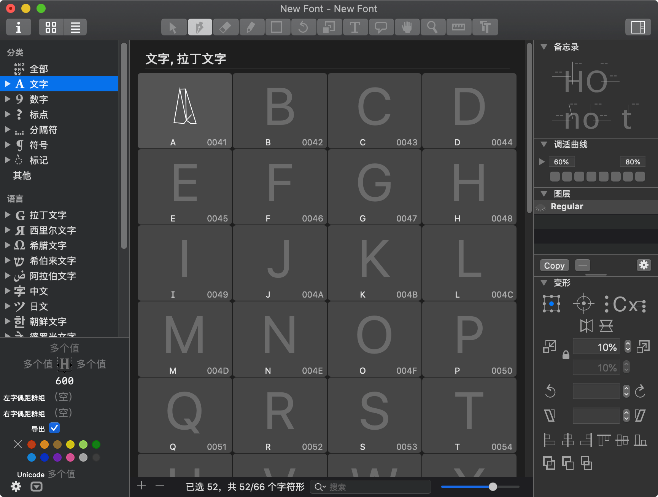Select the Scale tool

[329, 27]
